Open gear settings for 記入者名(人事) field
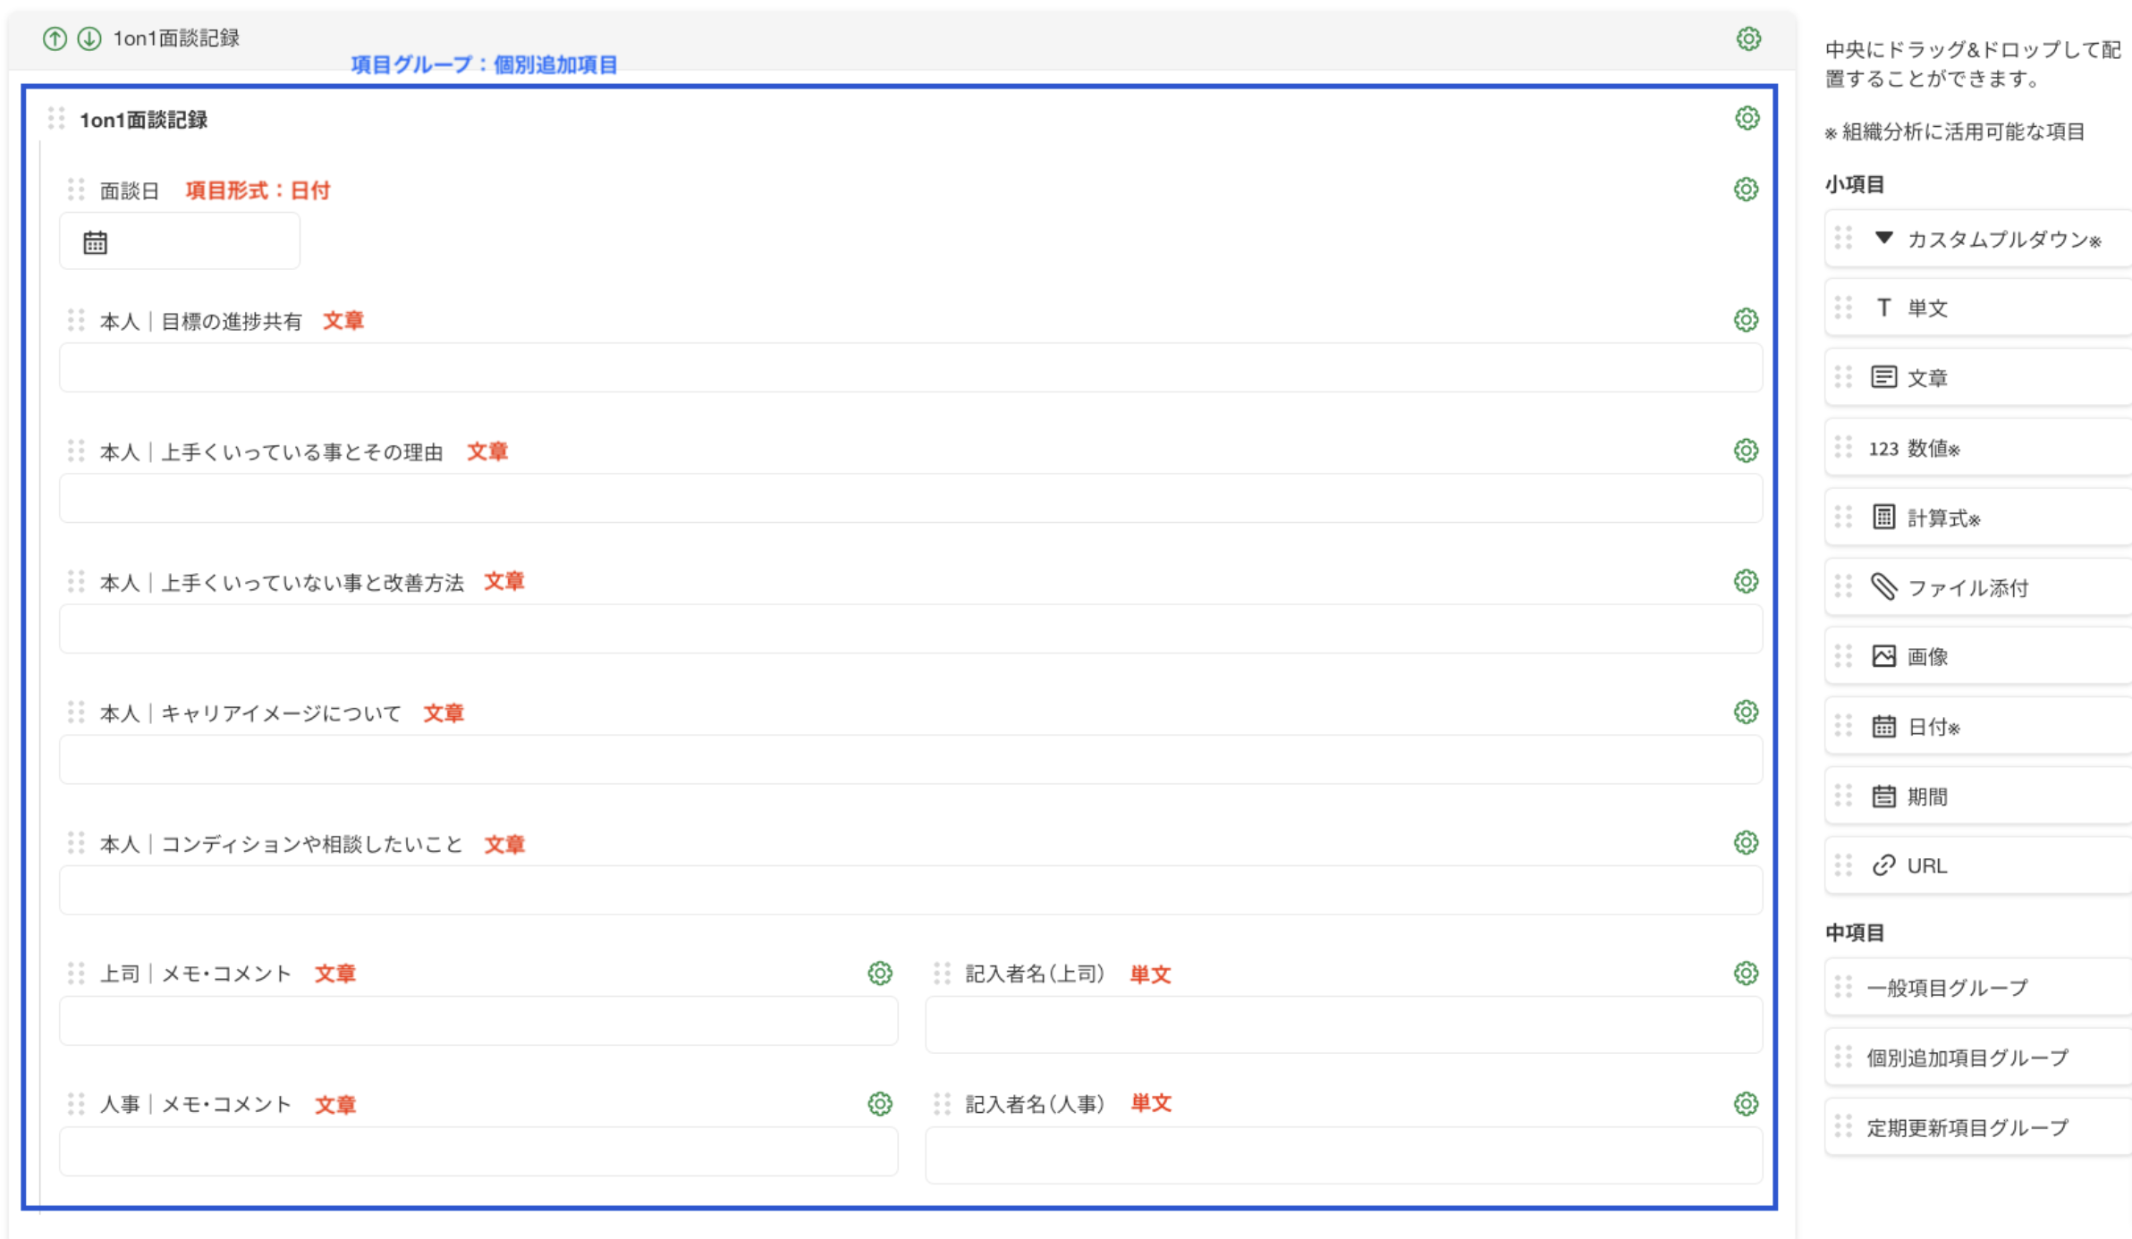This screenshot has width=2132, height=1239. (x=1746, y=1104)
